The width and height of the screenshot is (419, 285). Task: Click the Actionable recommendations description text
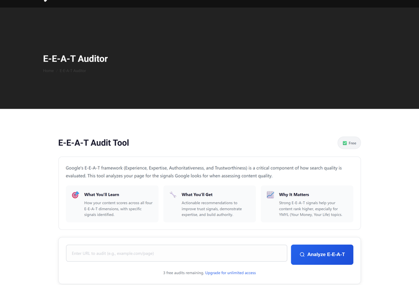pyautogui.click(x=211, y=209)
